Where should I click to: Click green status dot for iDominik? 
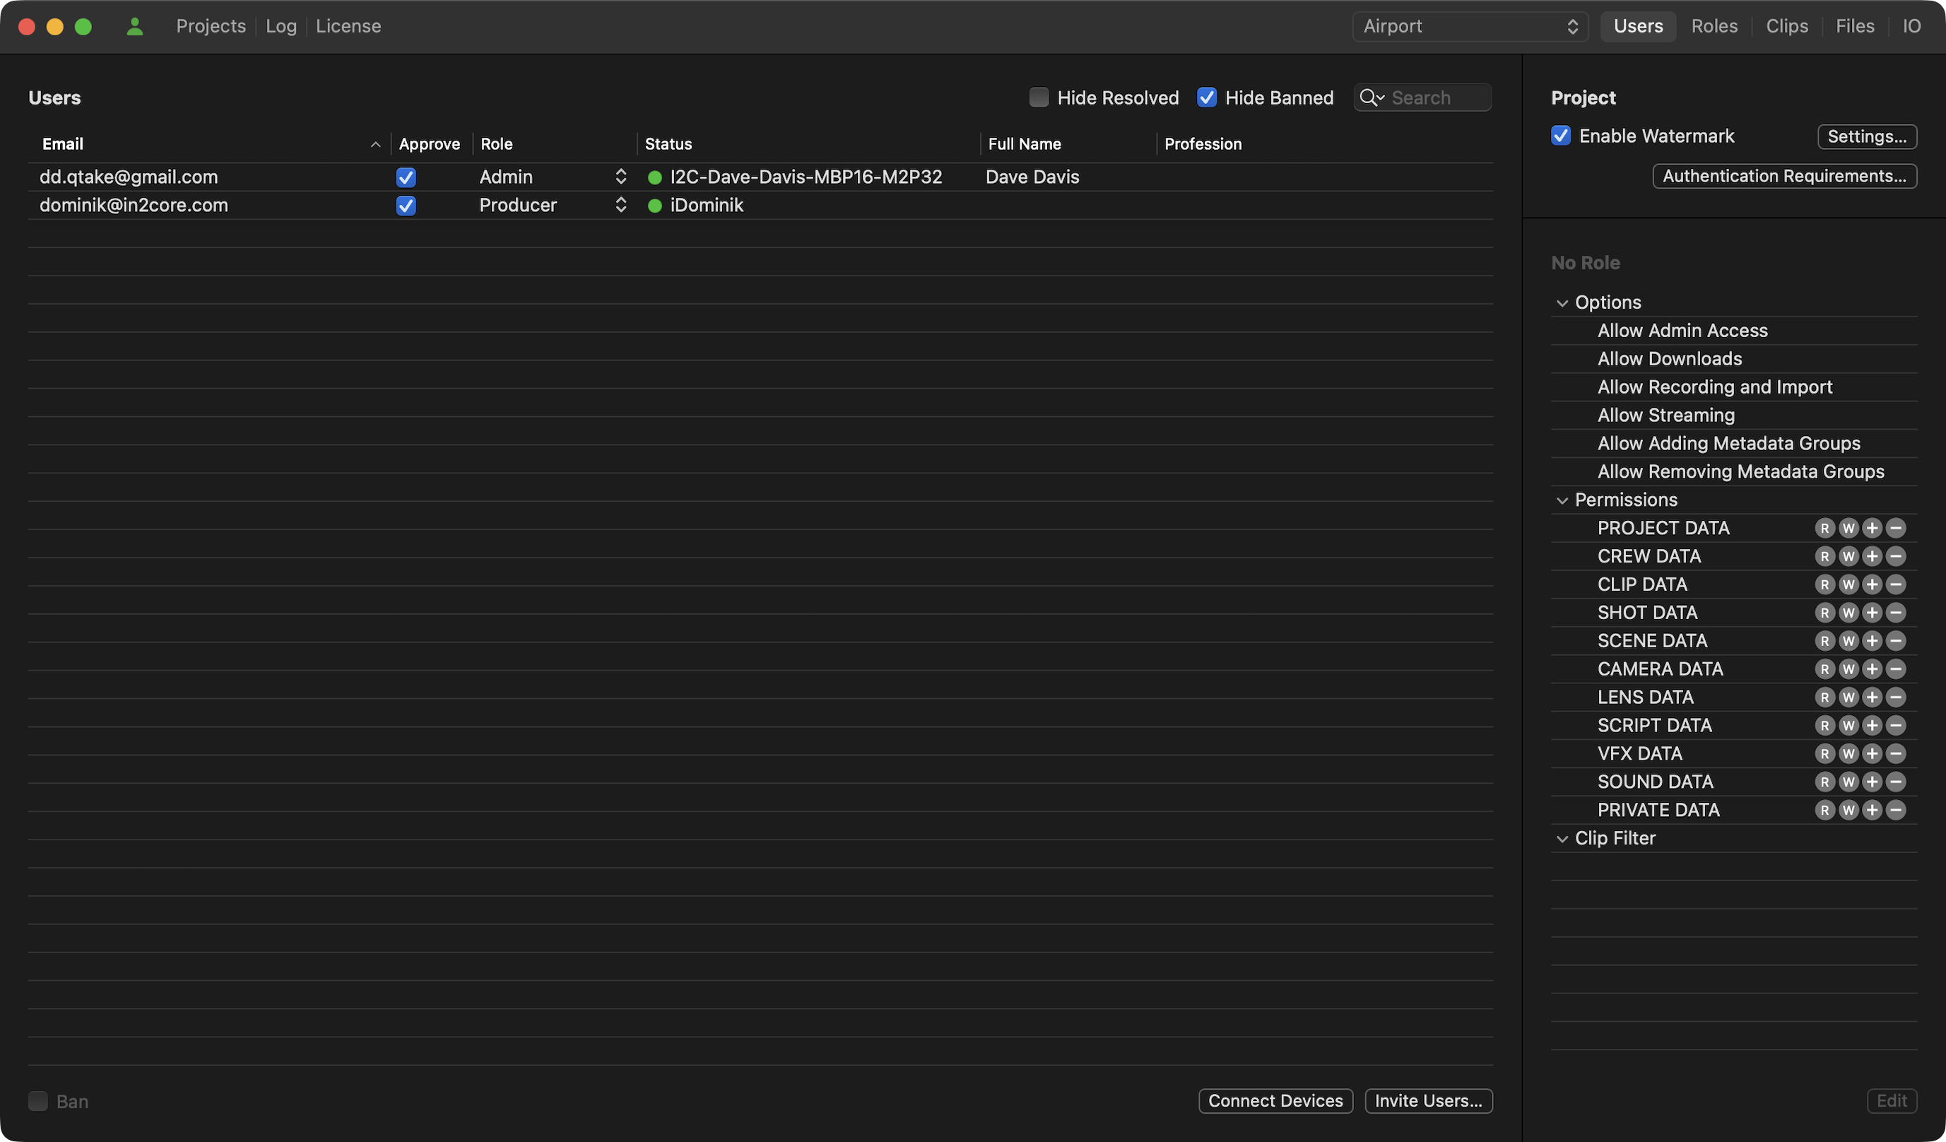655,206
